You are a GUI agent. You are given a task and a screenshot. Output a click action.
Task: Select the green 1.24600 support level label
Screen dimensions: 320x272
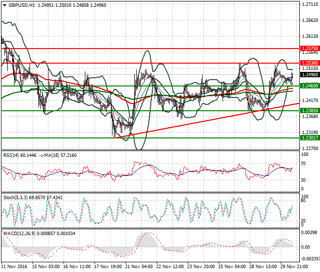tap(310, 86)
